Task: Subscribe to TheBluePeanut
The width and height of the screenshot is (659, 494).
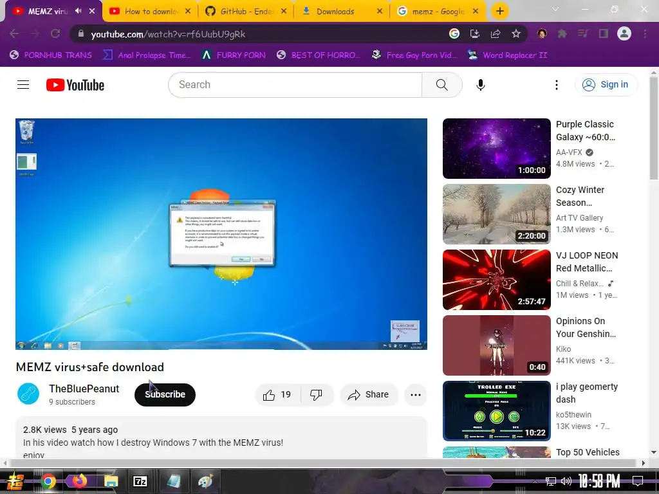Action: pos(165,395)
